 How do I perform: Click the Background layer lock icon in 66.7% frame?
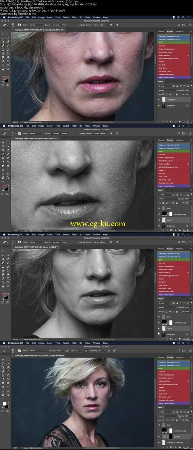click(x=187, y=106)
